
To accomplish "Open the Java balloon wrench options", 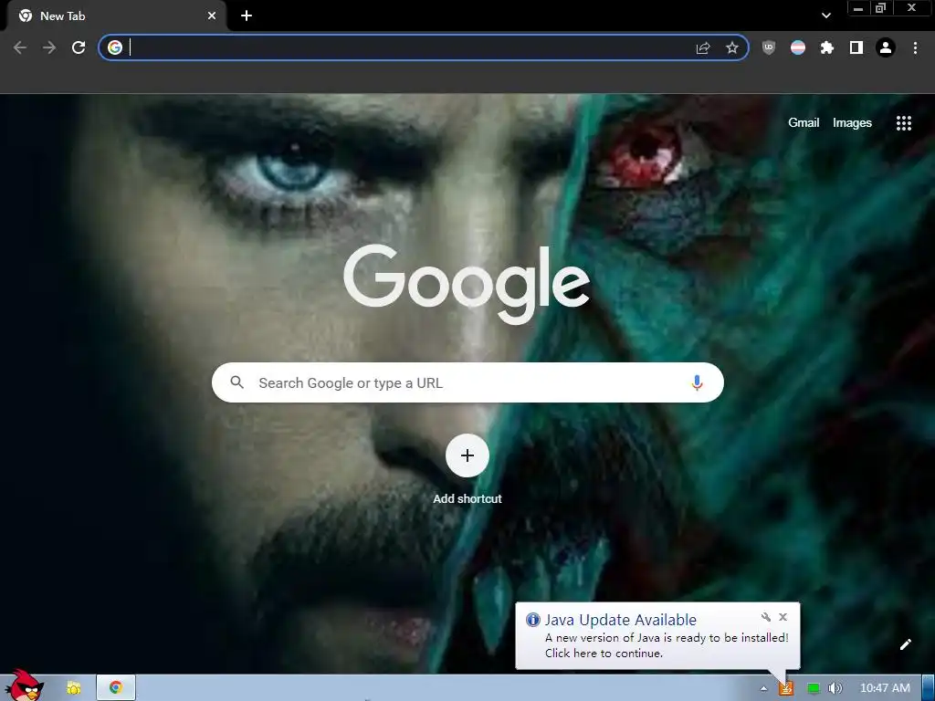I will click(766, 617).
